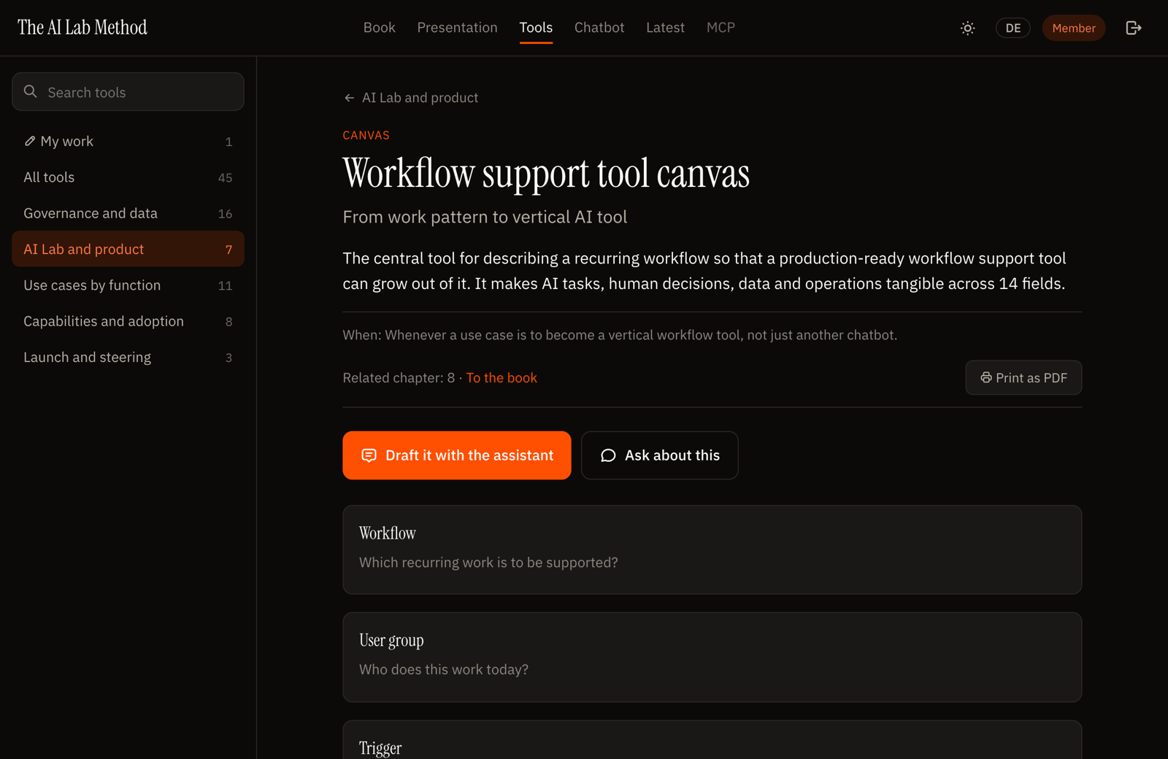
Task: Click the back arrow icon above CANVAS
Action: pyautogui.click(x=349, y=98)
